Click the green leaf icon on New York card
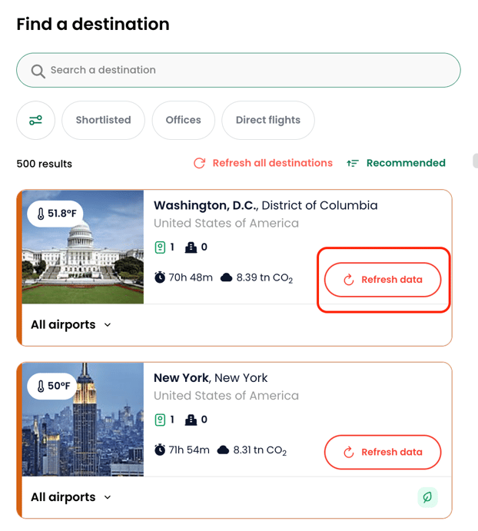This screenshot has width=478, height=531. tap(427, 497)
